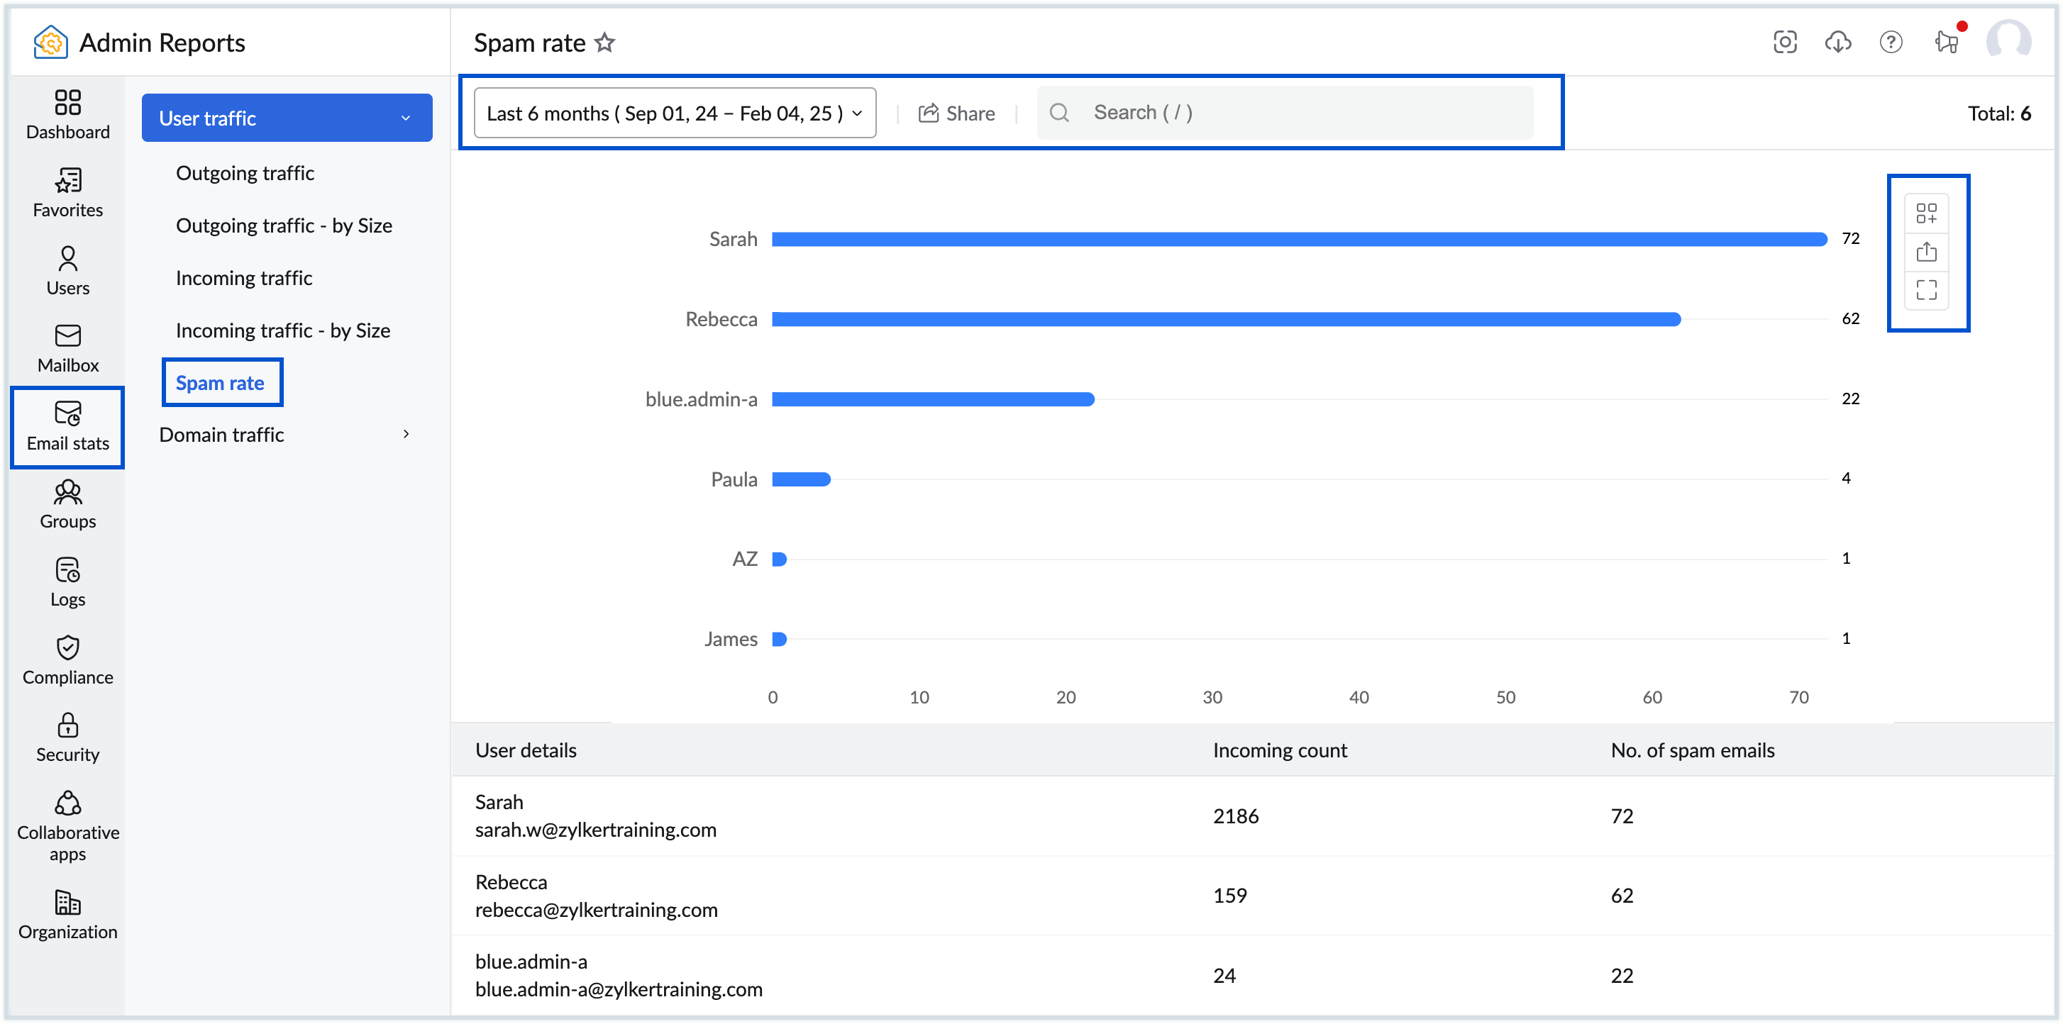Open the Last 6 months date range dropdown
The image size is (2063, 1024).
point(673,113)
